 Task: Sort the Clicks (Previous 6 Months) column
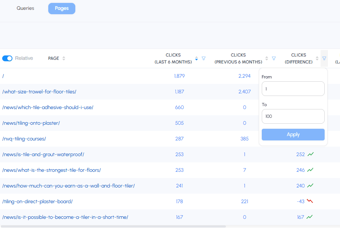pos(267,58)
